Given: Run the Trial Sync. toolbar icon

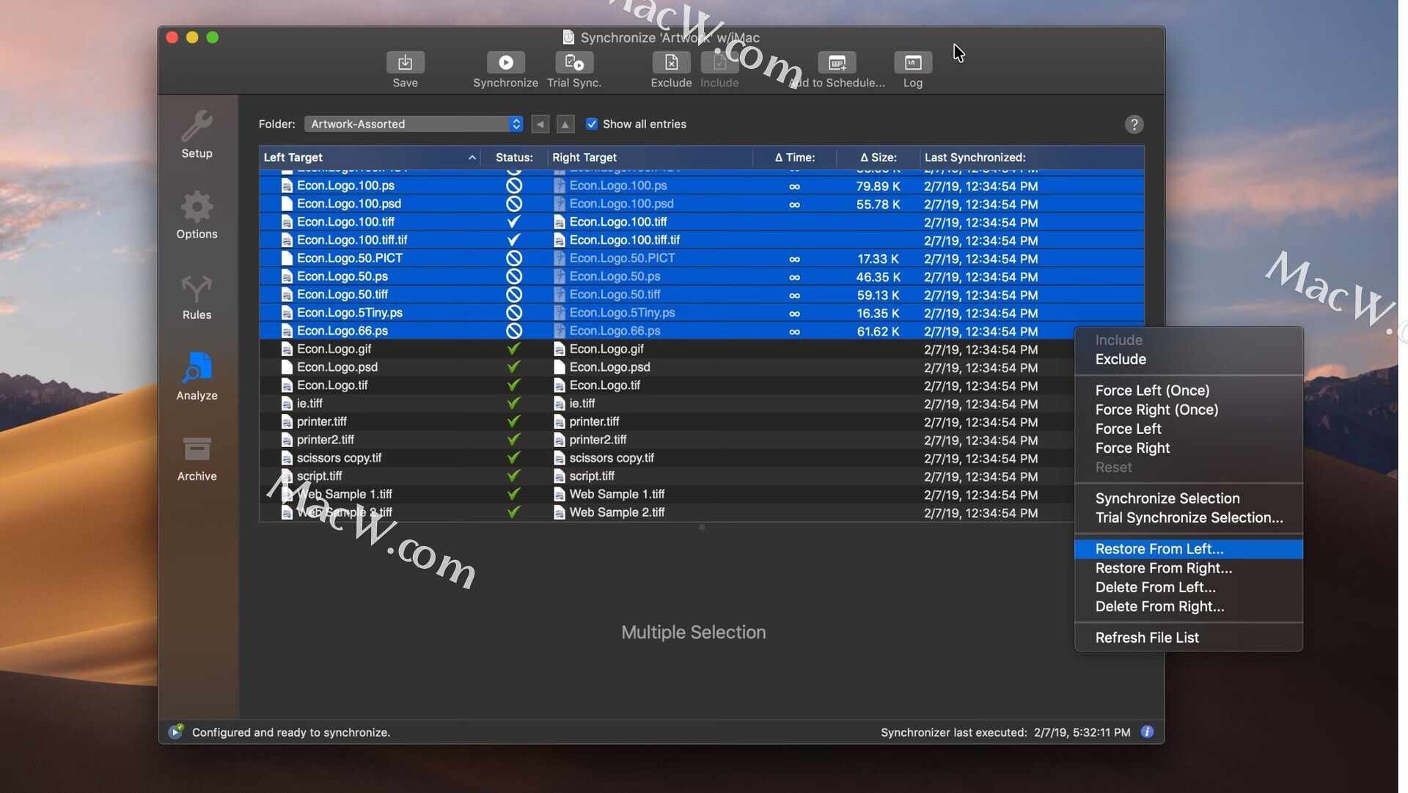Looking at the screenshot, I should [574, 63].
